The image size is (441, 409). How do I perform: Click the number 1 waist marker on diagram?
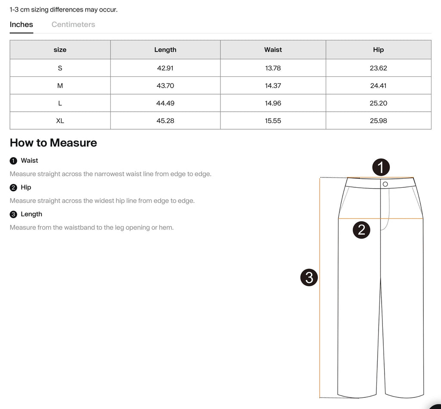(x=381, y=167)
